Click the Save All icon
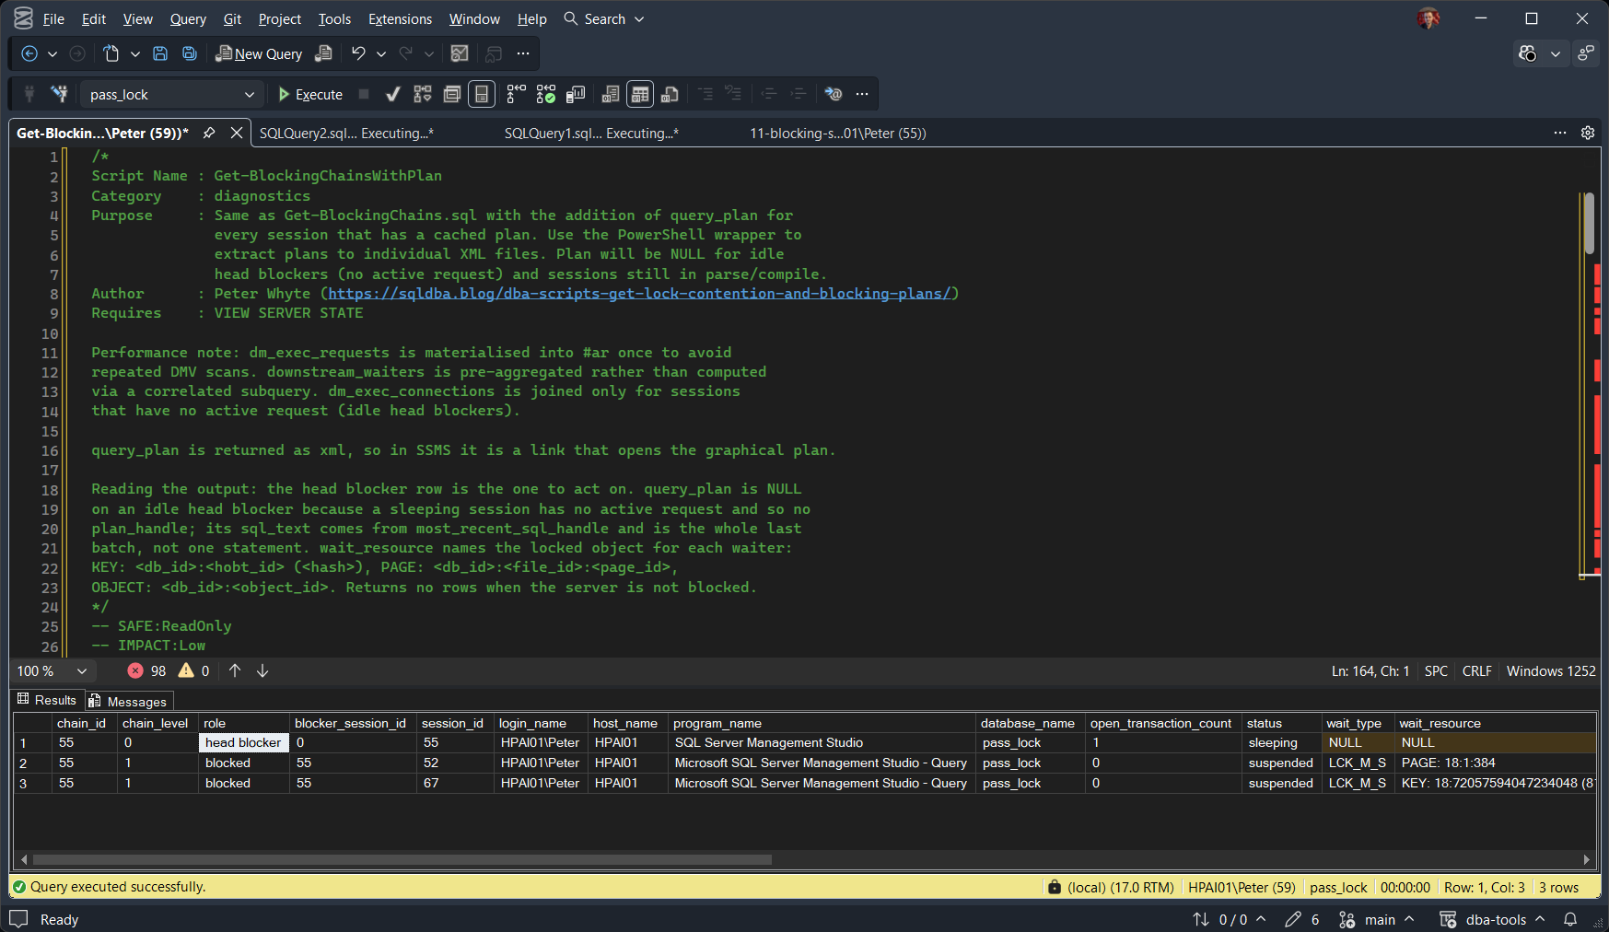This screenshot has height=932, width=1609. pyautogui.click(x=190, y=53)
